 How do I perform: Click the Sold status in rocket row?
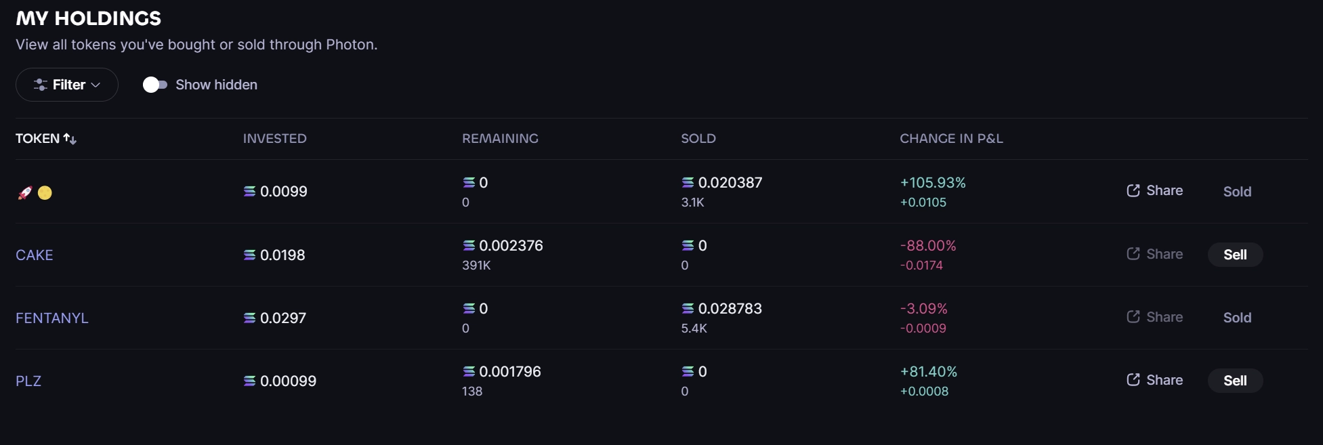point(1237,192)
